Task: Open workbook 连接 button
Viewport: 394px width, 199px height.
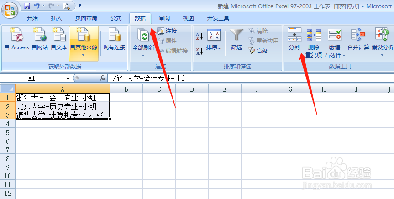Action: (168, 31)
